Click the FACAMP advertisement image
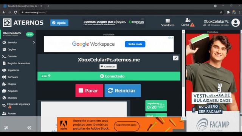This screenshot has width=242, height=136. 213,82
